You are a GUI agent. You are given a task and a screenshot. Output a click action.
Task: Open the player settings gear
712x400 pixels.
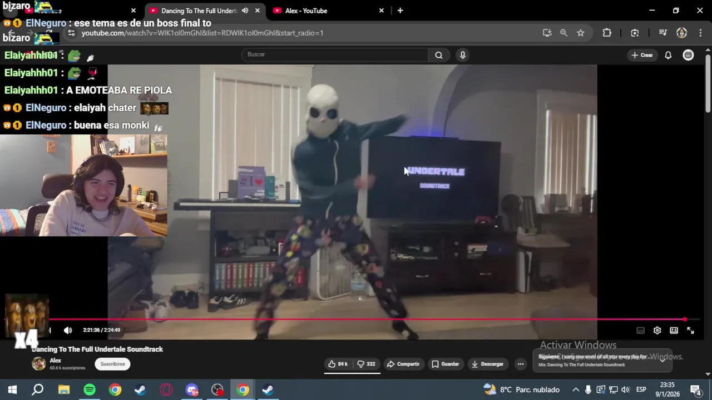click(x=657, y=330)
